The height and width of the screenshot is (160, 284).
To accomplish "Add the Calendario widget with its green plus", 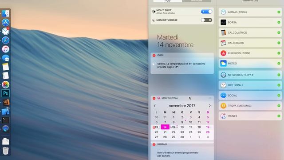I will (x=279, y=43).
